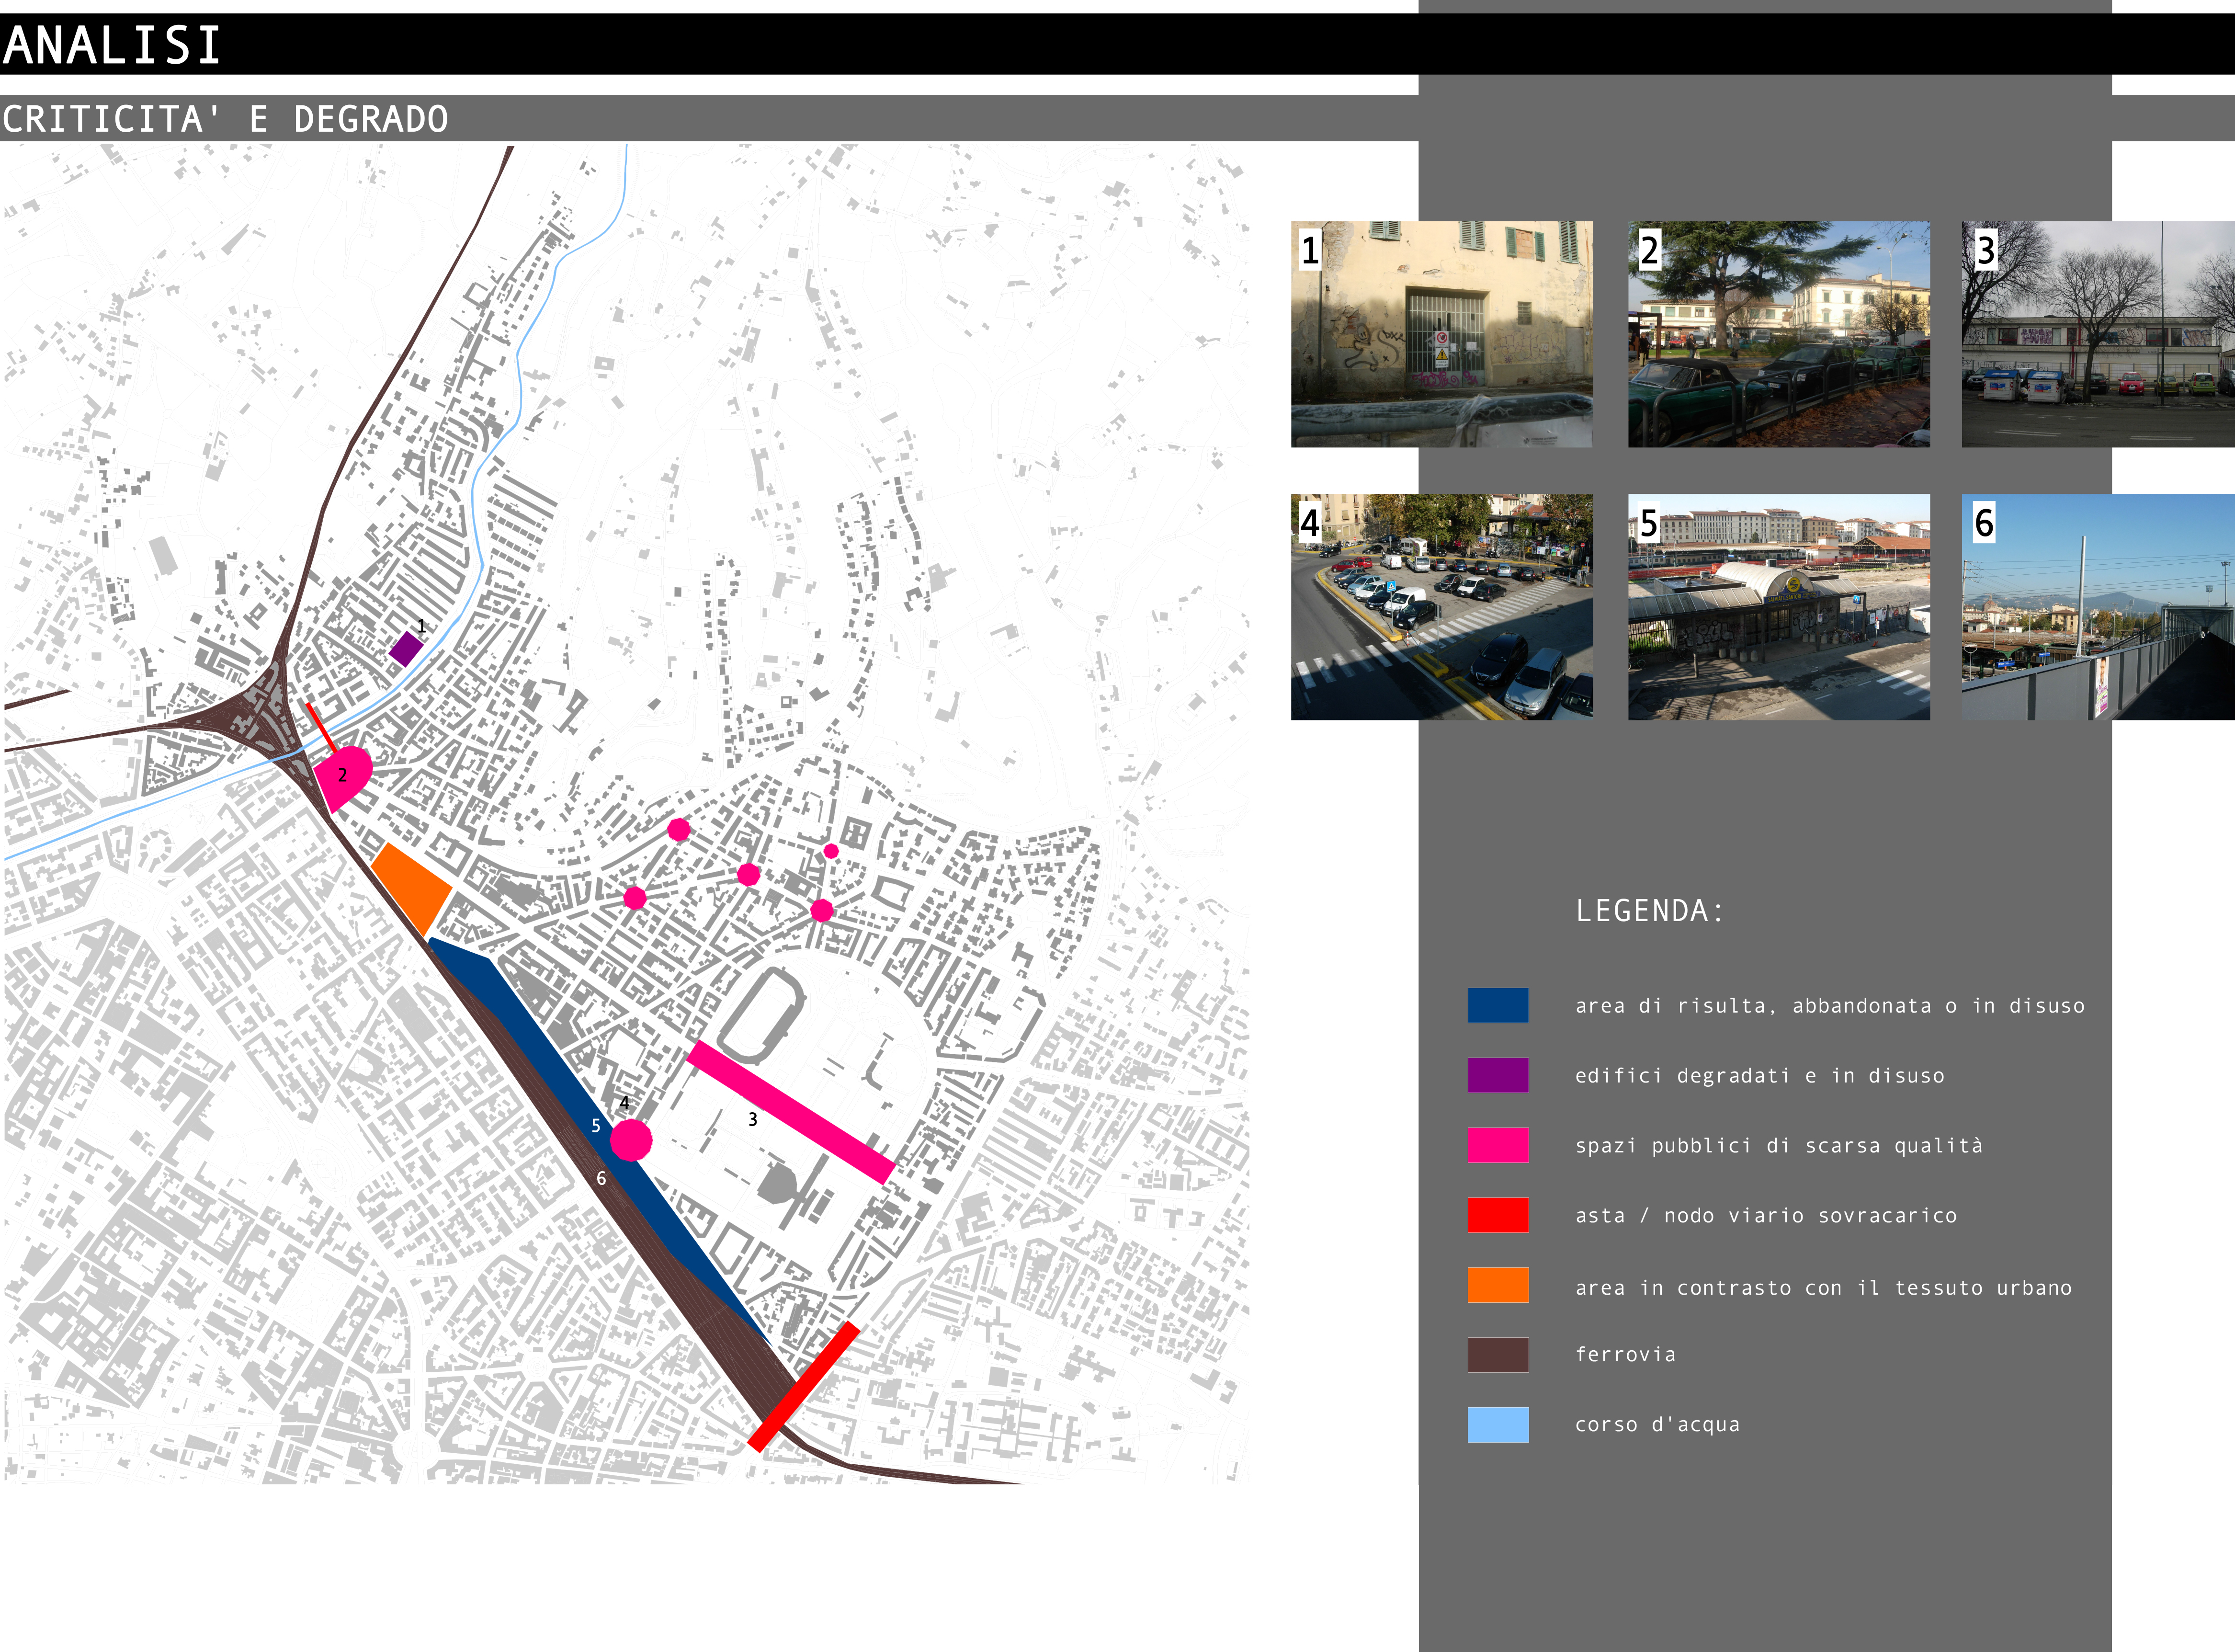Click the ANALISI title text
2235x1652 pixels.
click(x=111, y=45)
